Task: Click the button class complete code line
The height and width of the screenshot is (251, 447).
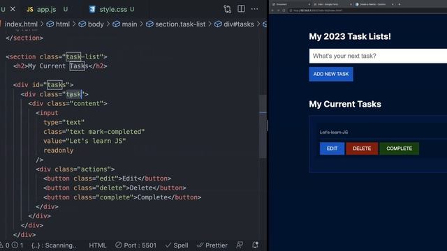Action: 122,197
